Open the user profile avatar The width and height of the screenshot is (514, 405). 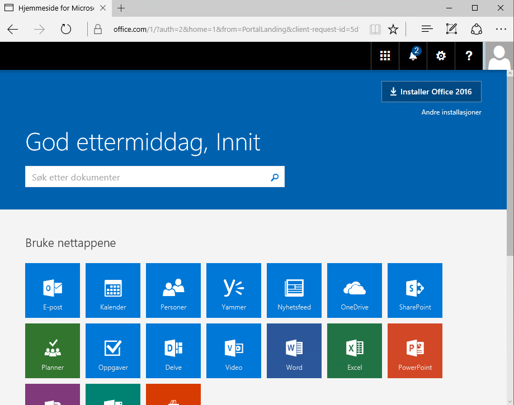tap(499, 56)
